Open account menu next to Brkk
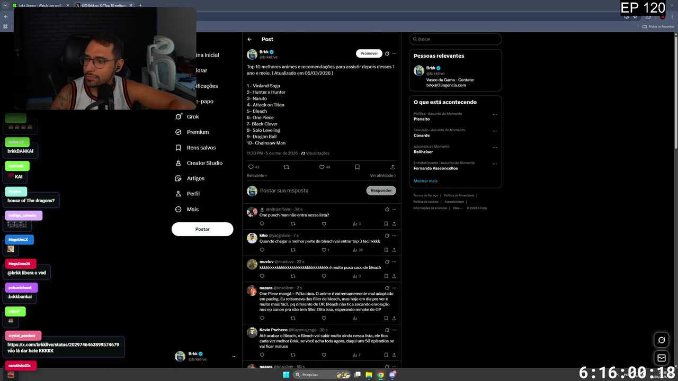 point(234,357)
